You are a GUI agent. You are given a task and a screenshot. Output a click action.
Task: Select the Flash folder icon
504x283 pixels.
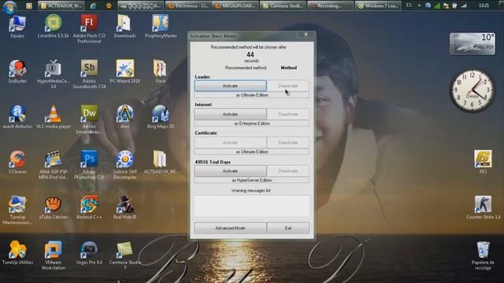point(161,72)
